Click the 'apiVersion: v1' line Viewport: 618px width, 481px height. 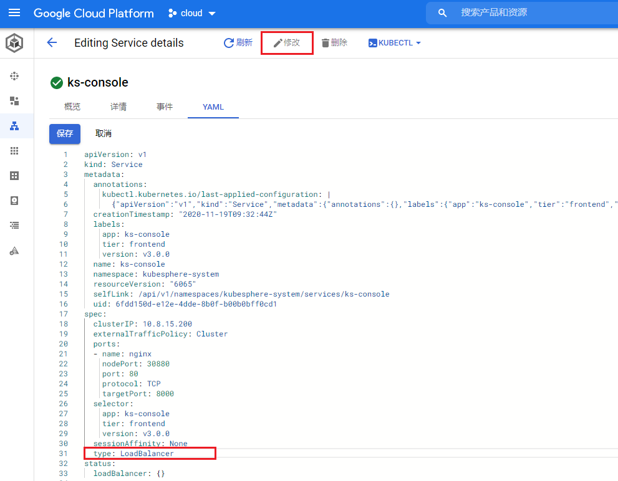(115, 155)
